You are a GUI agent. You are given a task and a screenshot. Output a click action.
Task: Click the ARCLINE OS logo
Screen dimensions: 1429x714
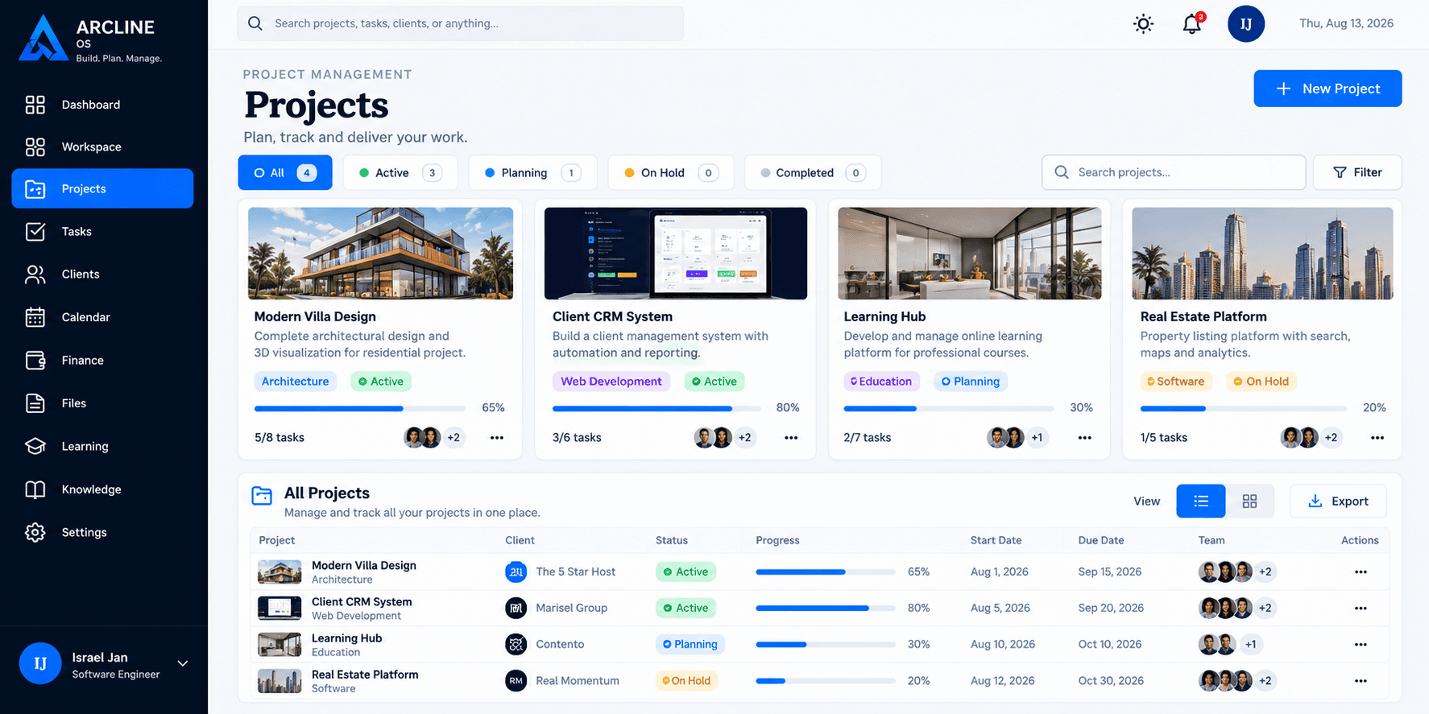[x=91, y=39]
